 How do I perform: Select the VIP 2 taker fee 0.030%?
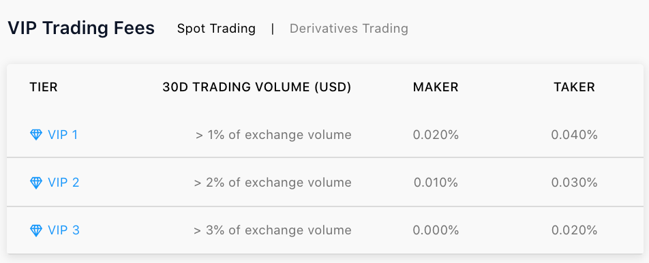coord(574,183)
